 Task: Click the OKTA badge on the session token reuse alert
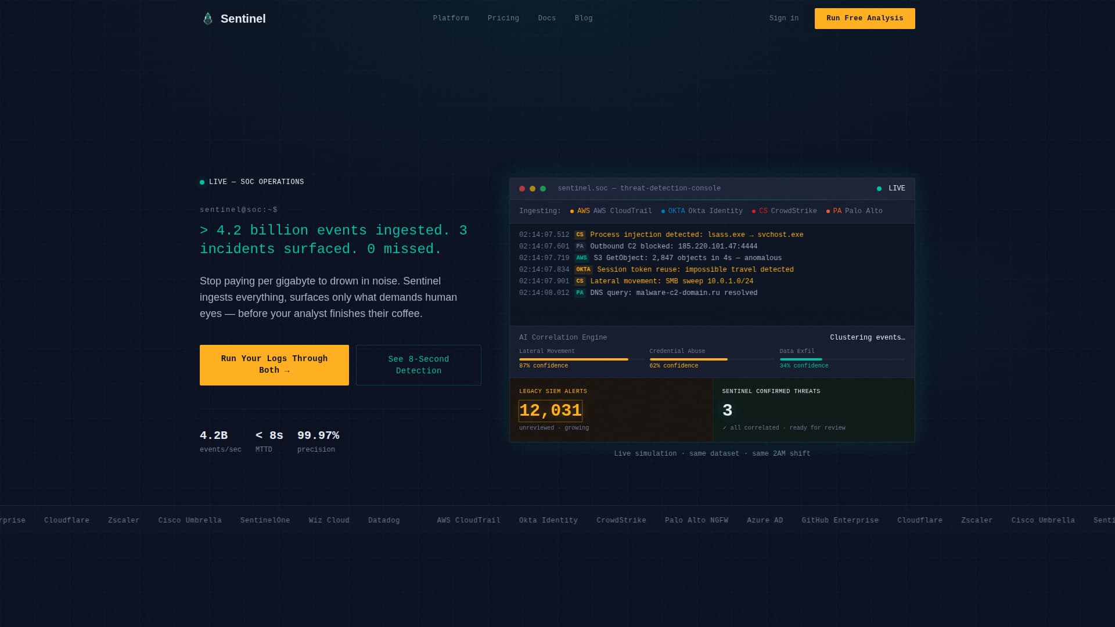click(x=583, y=269)
